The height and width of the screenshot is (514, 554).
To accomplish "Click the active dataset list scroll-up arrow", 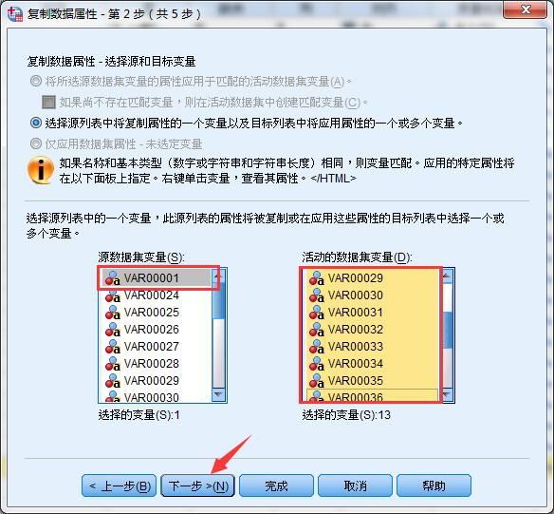I will click(447, 276).
